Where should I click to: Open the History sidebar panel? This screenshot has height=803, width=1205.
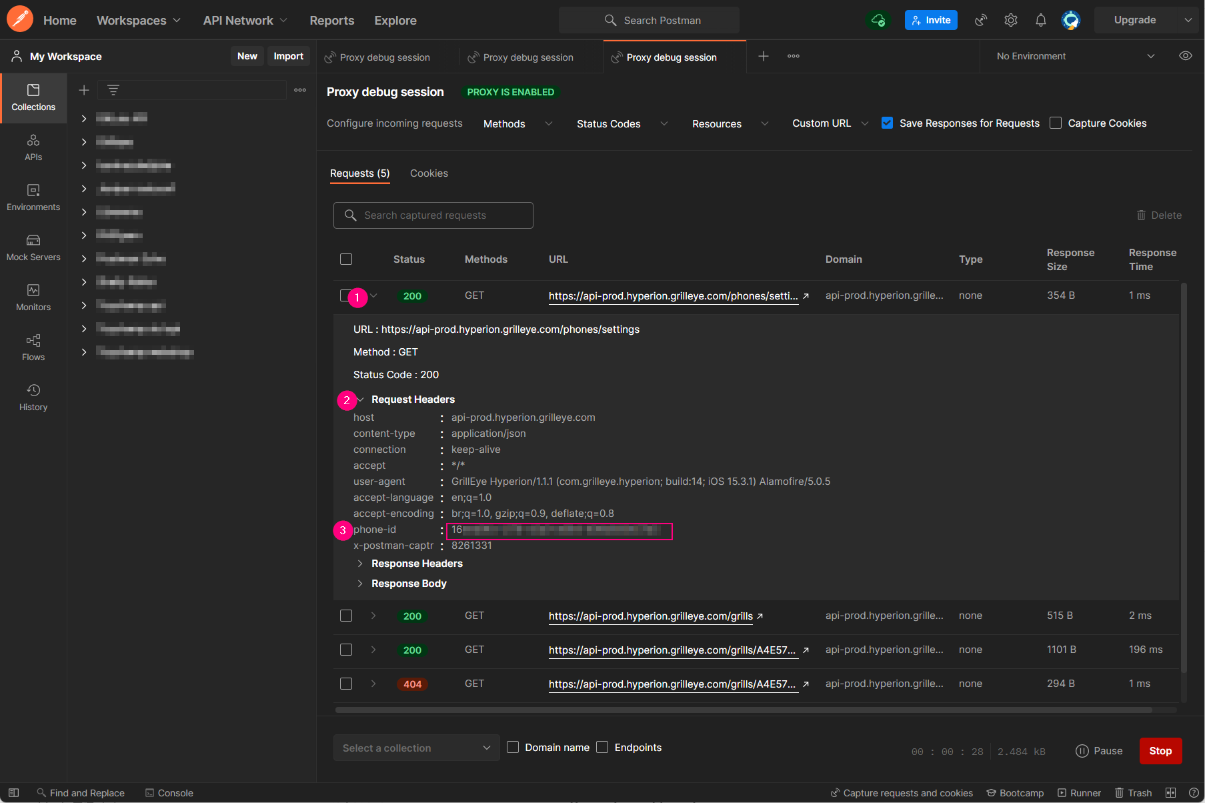coord(33,397)
